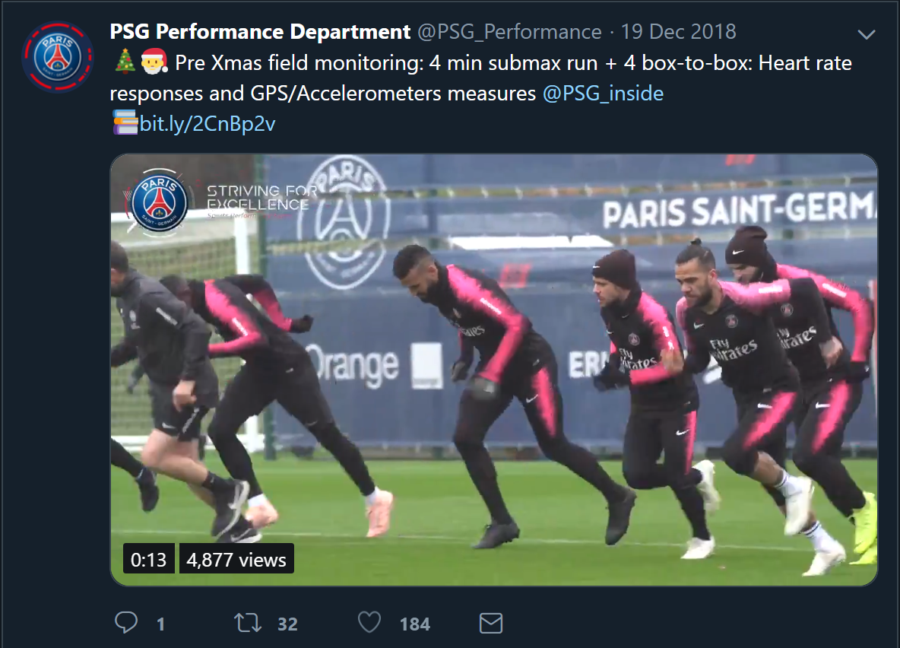Click the 0:13 video duration badge
The image size is (900, 648).
tap(149, 559)
